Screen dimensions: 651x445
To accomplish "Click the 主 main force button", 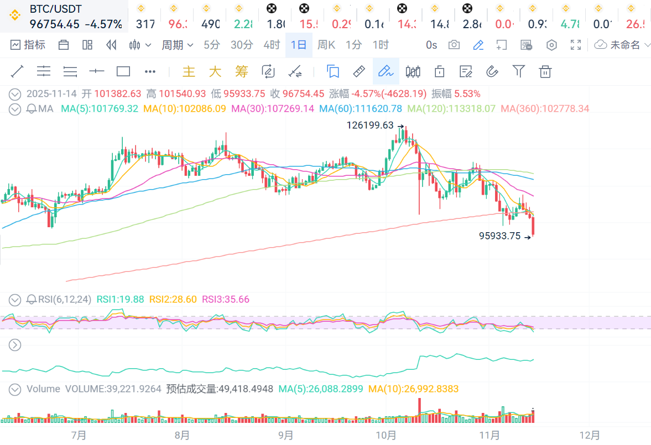I will (x=189, y=71).
